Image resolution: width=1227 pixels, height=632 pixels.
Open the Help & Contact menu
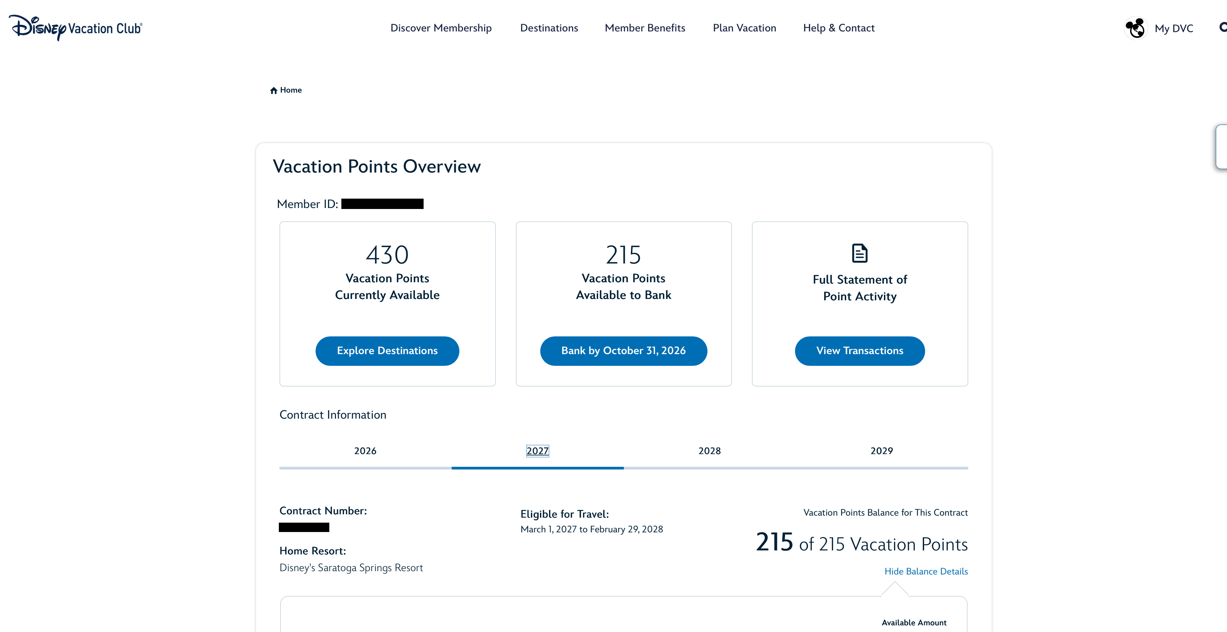[839, 28]
